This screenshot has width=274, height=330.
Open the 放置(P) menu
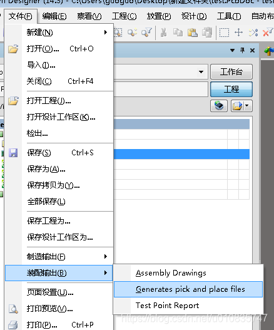[x=159, y=16]
